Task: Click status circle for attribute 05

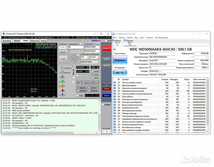Action: [115, 91]
